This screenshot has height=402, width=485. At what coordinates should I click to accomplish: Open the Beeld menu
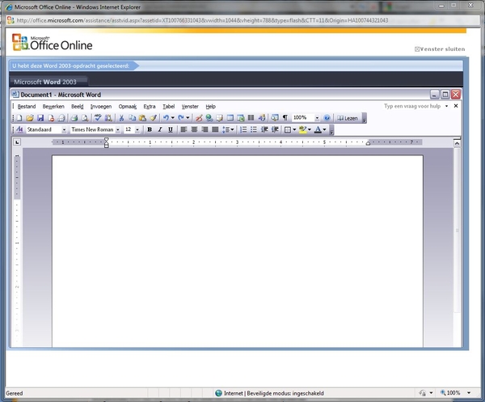click(78, 107)
